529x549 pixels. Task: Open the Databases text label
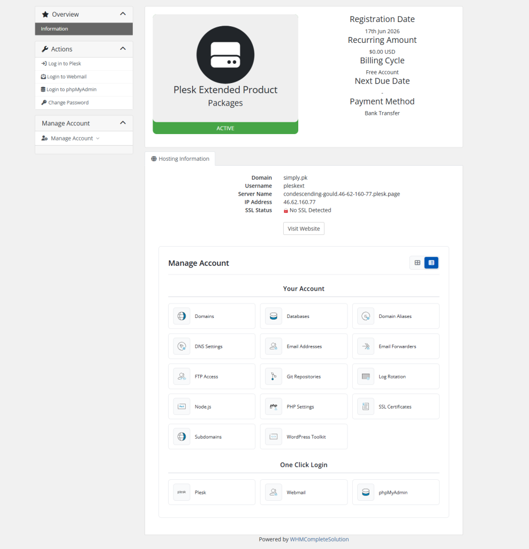(x=298, y=316)
